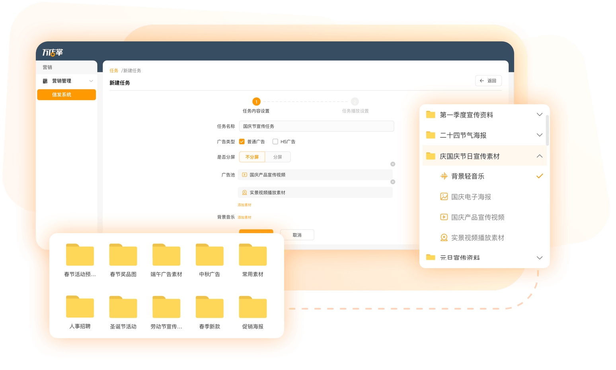Click the 取消 cancel button

click(x=297, y=235)
